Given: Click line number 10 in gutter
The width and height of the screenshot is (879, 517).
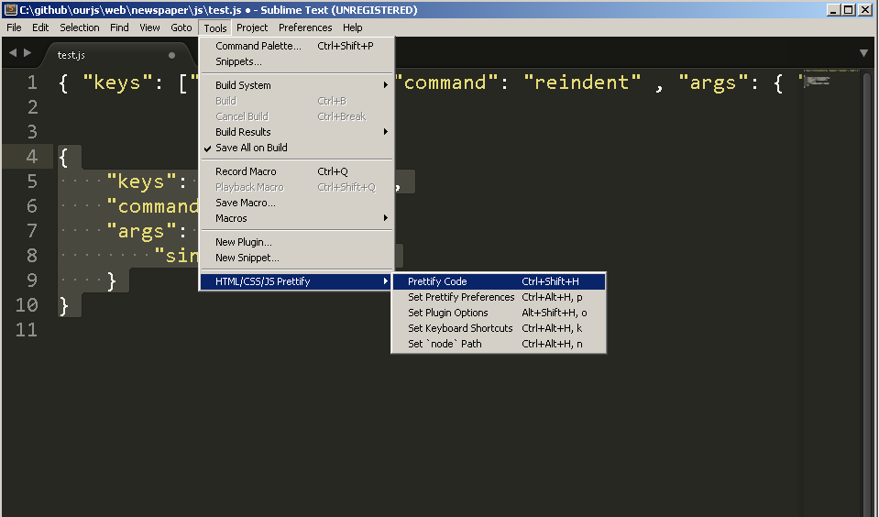Looking at the screenshot, I should click(27, 304).
